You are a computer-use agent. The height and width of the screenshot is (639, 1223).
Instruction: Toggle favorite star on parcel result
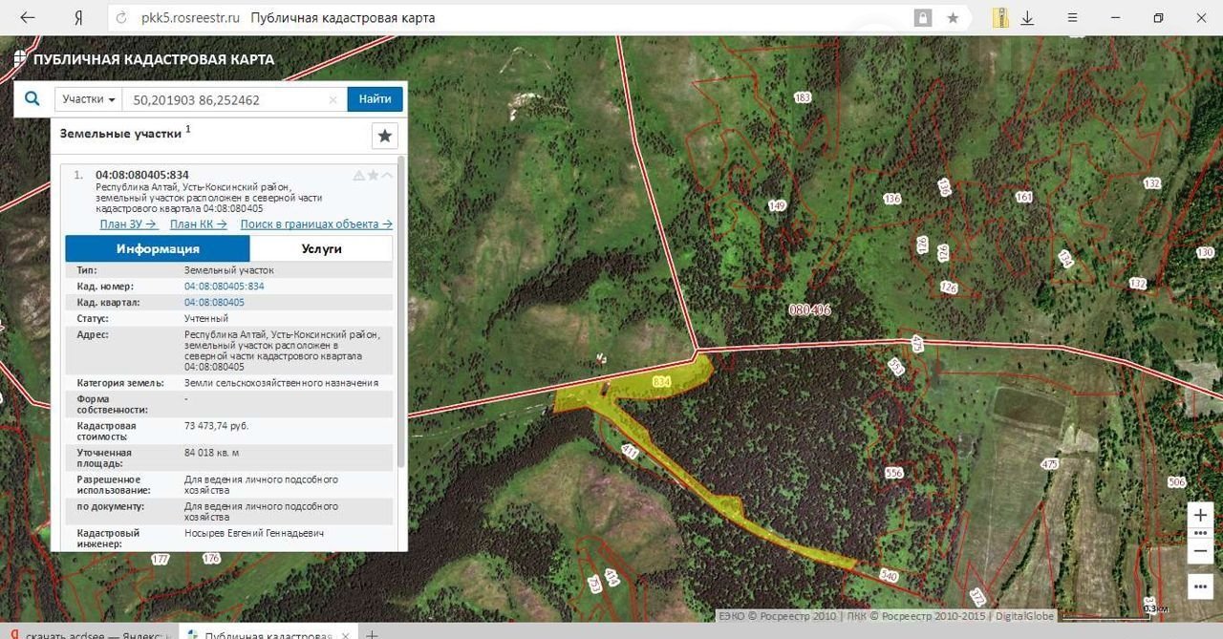[374, 175]
